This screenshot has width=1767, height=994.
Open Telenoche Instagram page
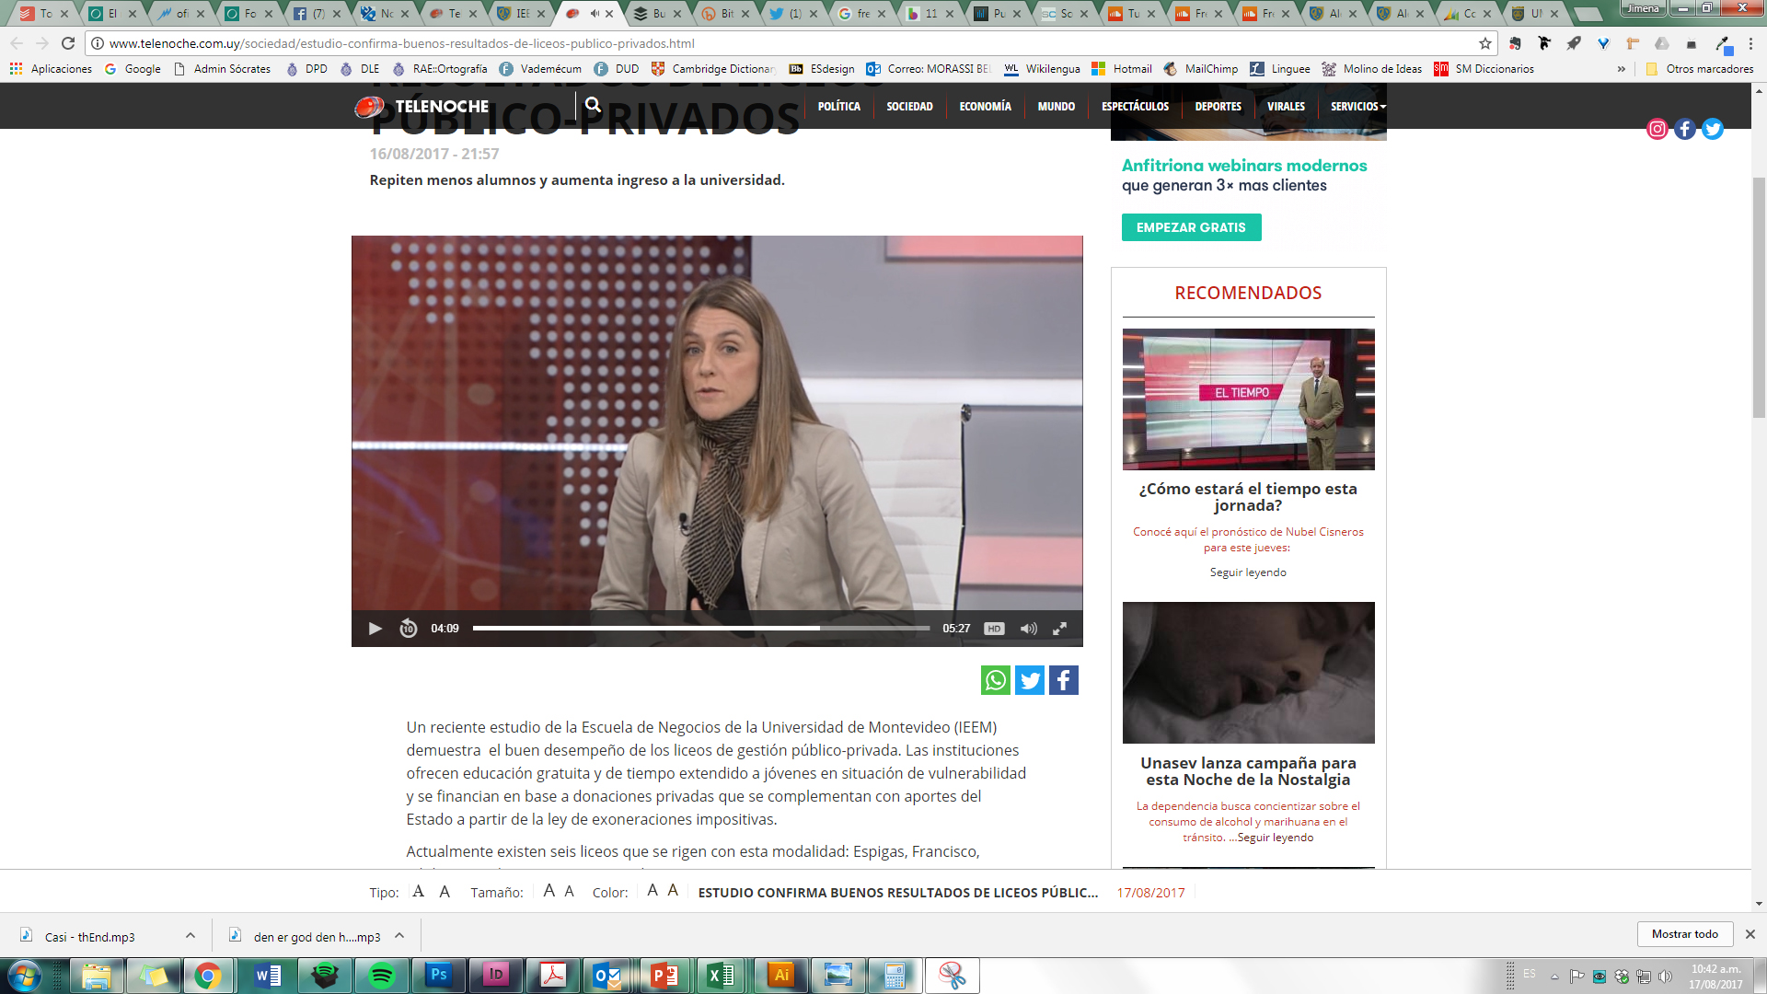point(1657,129)
